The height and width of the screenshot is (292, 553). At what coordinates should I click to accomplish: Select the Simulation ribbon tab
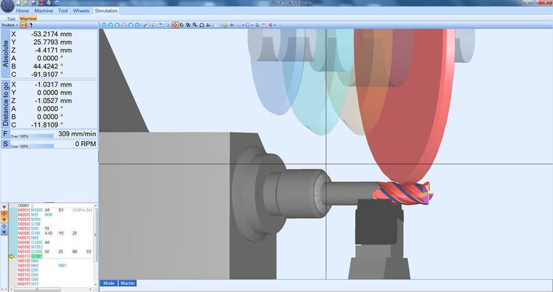point(106,10)
